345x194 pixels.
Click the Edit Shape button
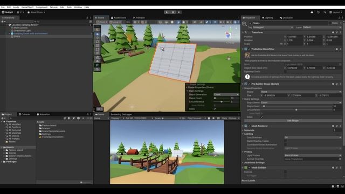293,121
